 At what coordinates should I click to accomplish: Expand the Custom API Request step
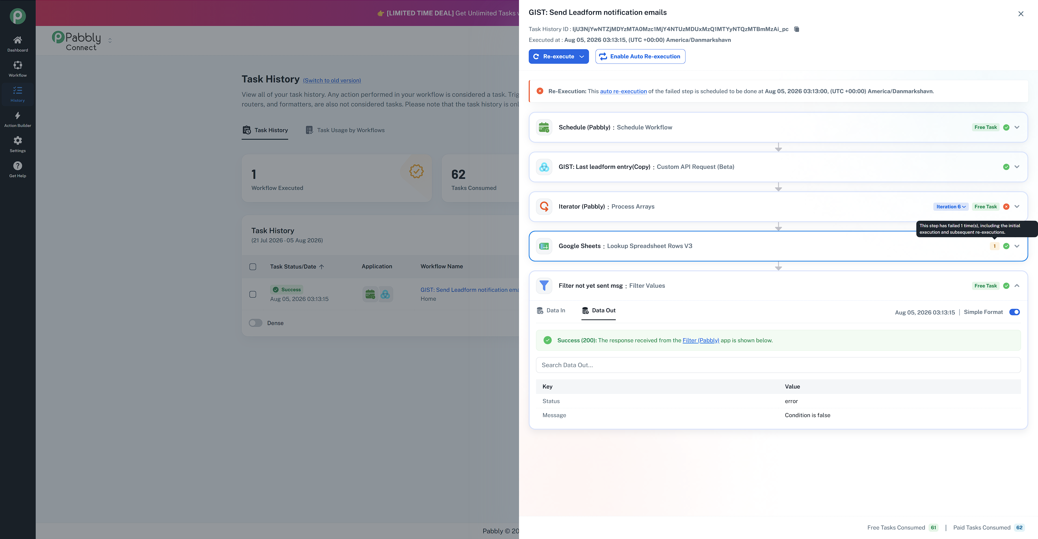1017,167
